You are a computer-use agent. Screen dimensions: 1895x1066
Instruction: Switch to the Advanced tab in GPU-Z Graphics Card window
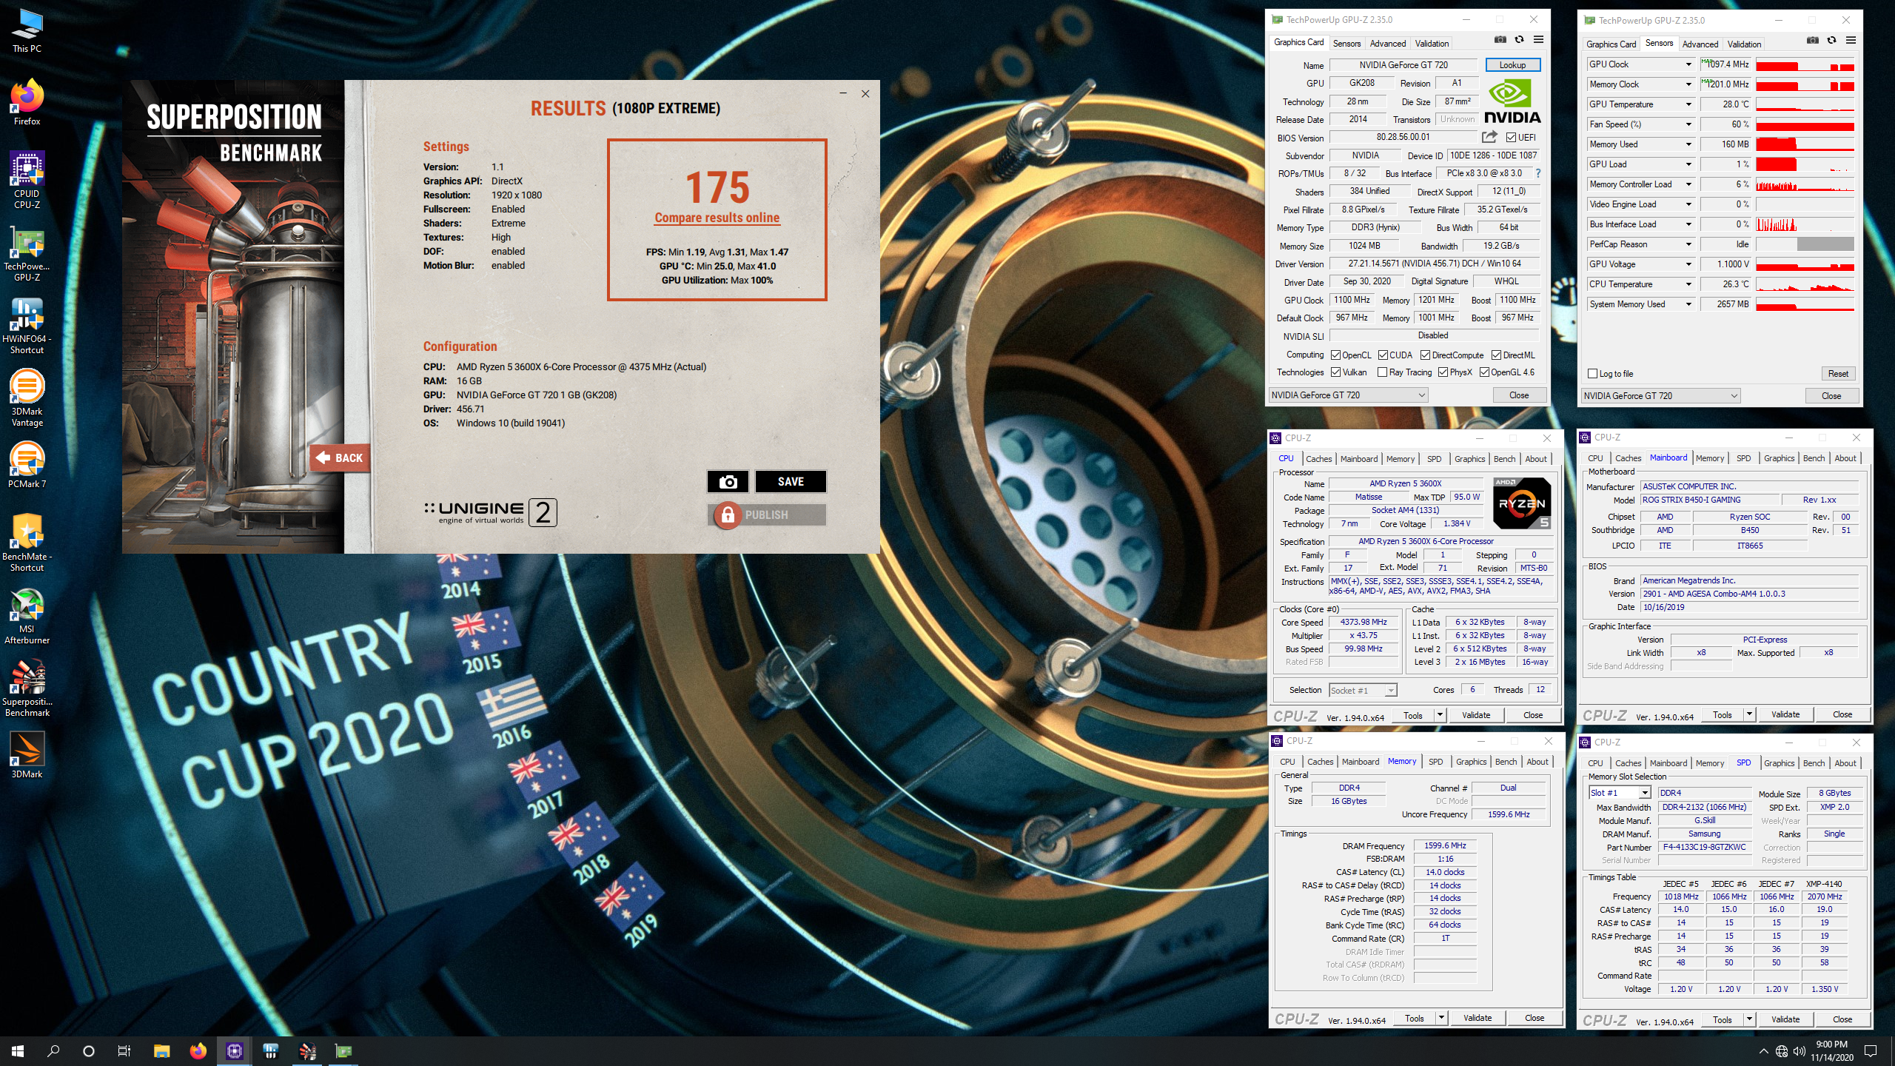pyautogui.click(x=1387, y=44)
